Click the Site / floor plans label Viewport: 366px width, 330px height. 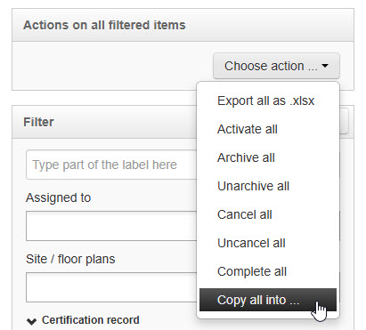tap(70, 259)
